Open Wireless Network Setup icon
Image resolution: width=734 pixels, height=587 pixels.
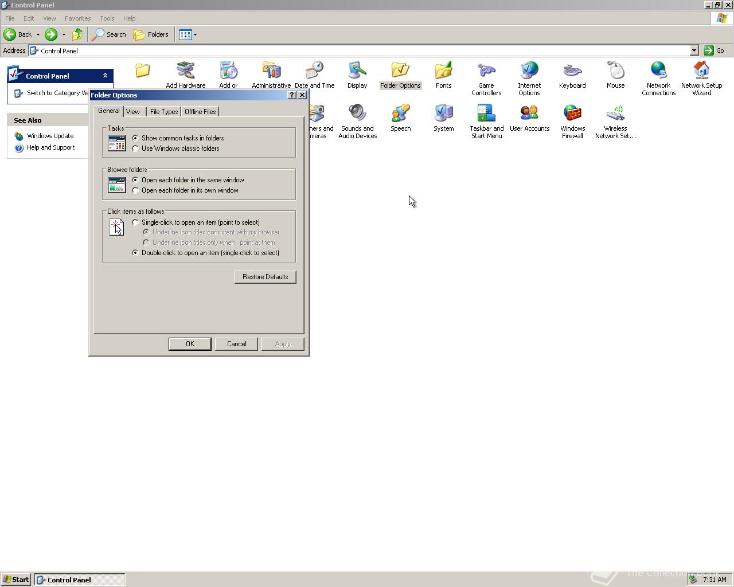coord(615,122)
